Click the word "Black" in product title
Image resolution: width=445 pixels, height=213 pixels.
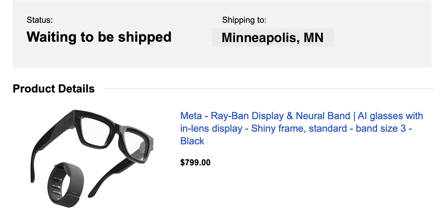coord(192,141)
